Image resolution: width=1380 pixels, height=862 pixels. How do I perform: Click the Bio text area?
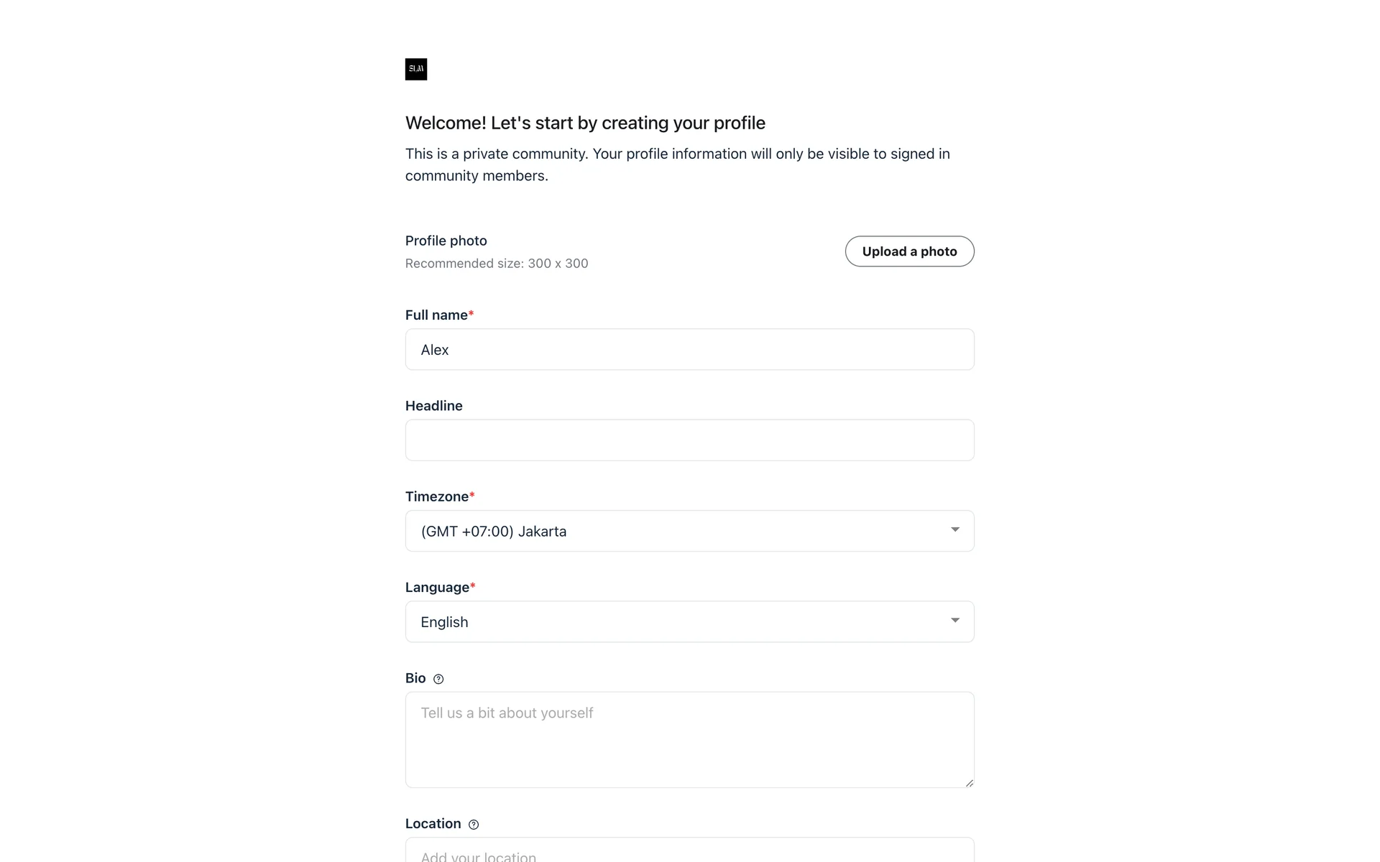click(x=689, y=740)
